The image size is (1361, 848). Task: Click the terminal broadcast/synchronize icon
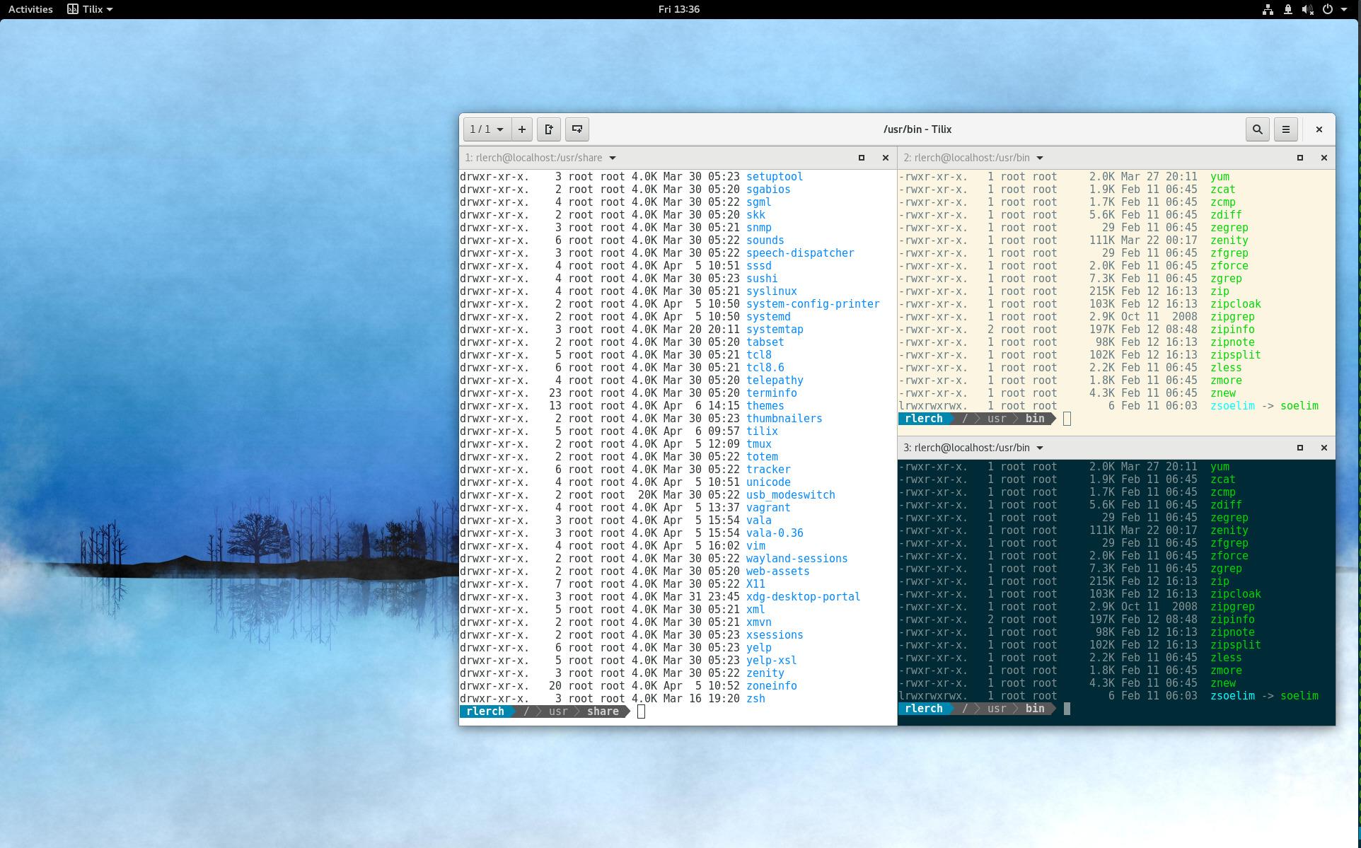[x=577, y=130]
